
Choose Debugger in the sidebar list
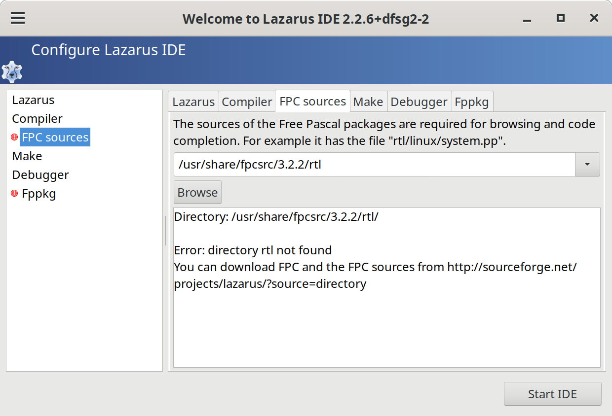point(40,175)
